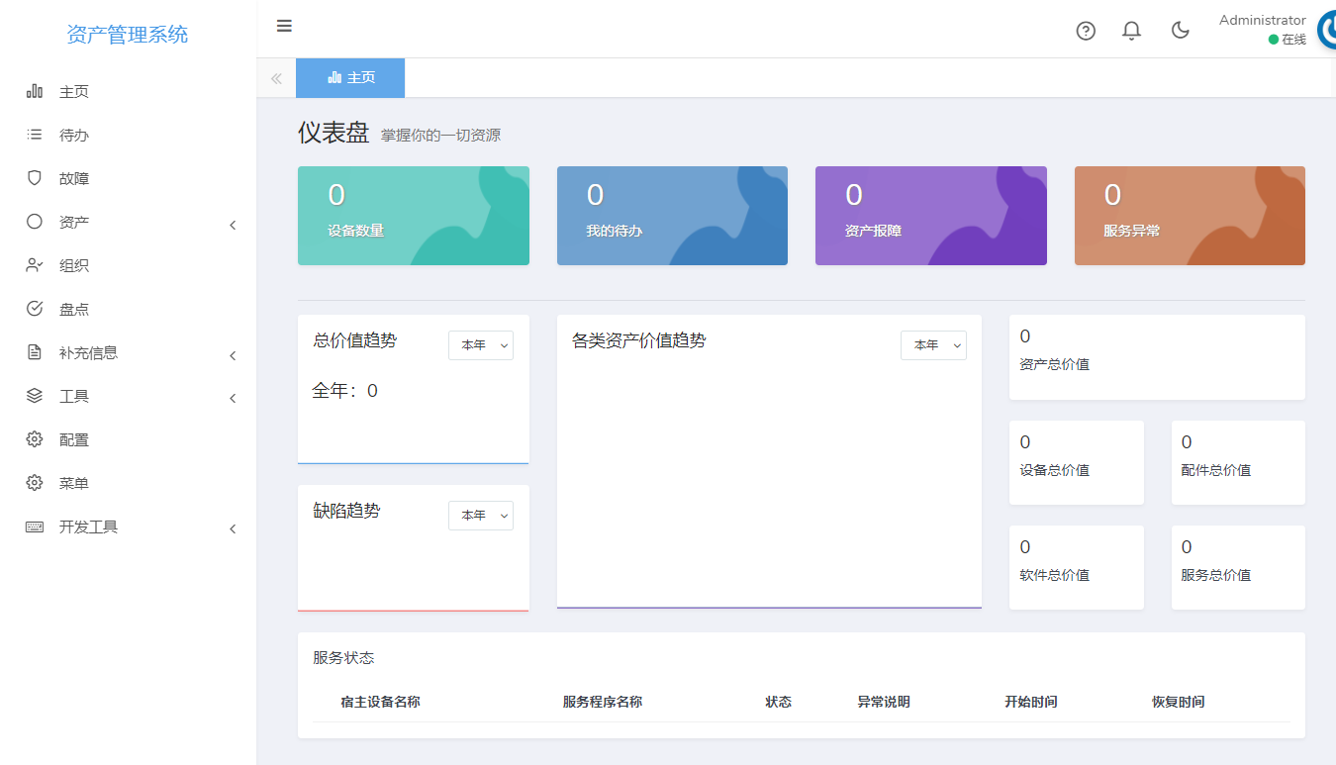Viewport: 1336px width, 765px height.
Task: Open the 设备数量 teal card
Action: click(x=414, y=216)
